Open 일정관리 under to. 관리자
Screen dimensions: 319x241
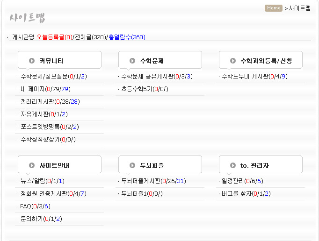click(x=233, y=181)
